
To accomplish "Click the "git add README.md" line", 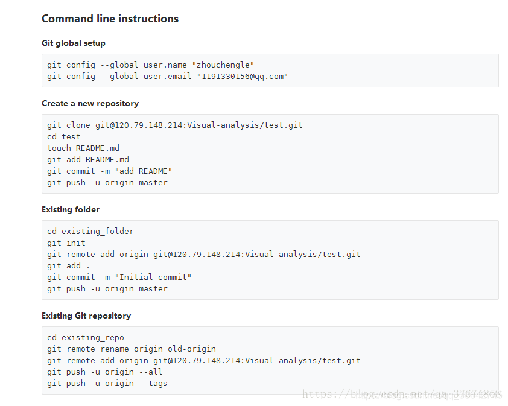I will (88, 159).
